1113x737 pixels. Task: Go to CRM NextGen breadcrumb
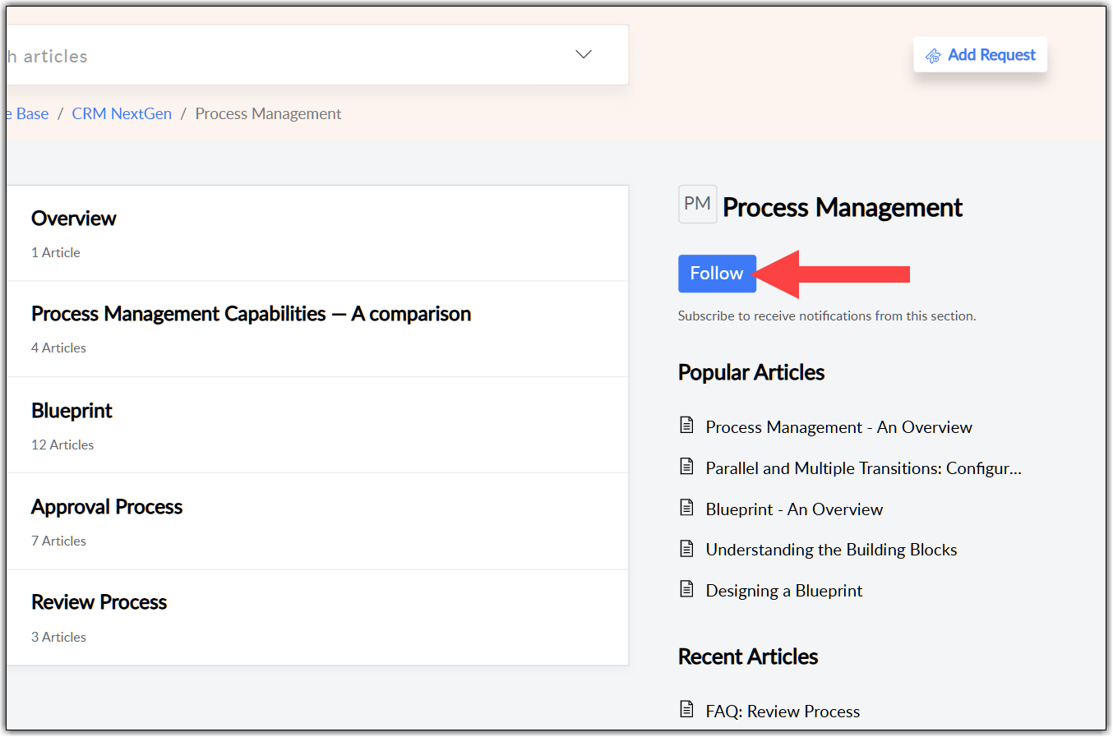[122, 113]
